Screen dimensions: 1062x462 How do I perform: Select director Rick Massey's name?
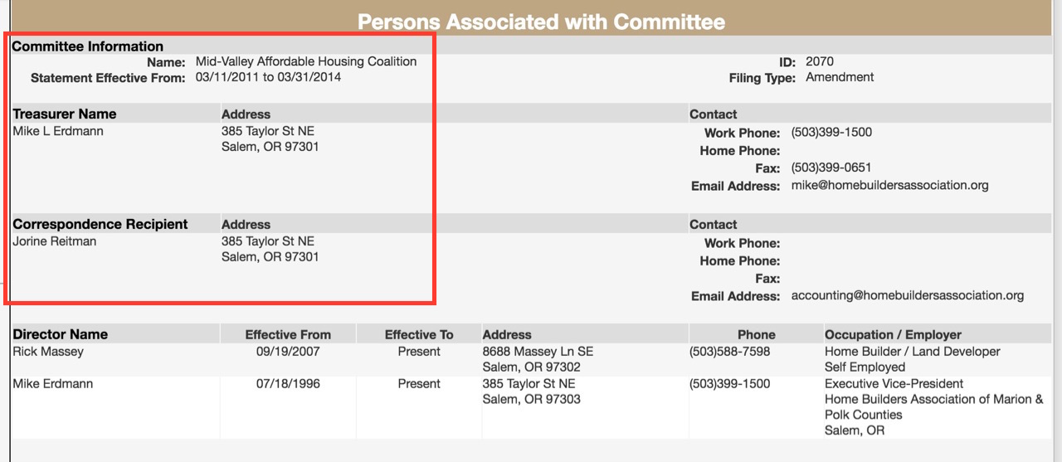48,352
